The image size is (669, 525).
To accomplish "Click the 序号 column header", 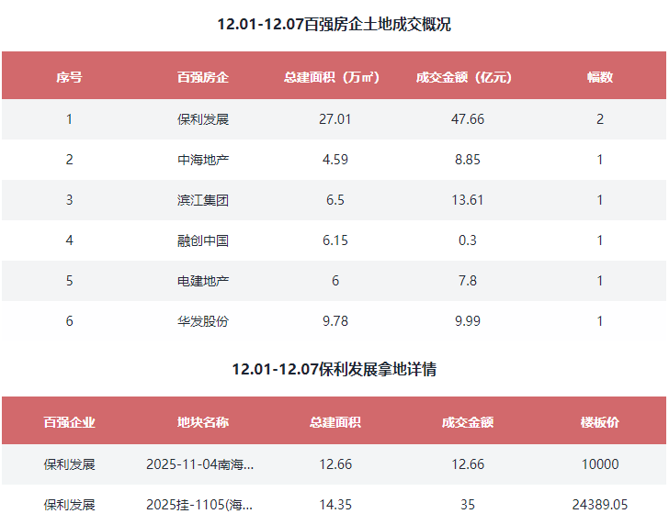I will tap(69, 77).
